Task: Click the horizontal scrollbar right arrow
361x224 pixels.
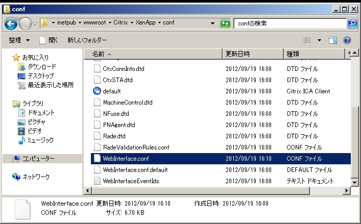Action: (x=347, y=190)
